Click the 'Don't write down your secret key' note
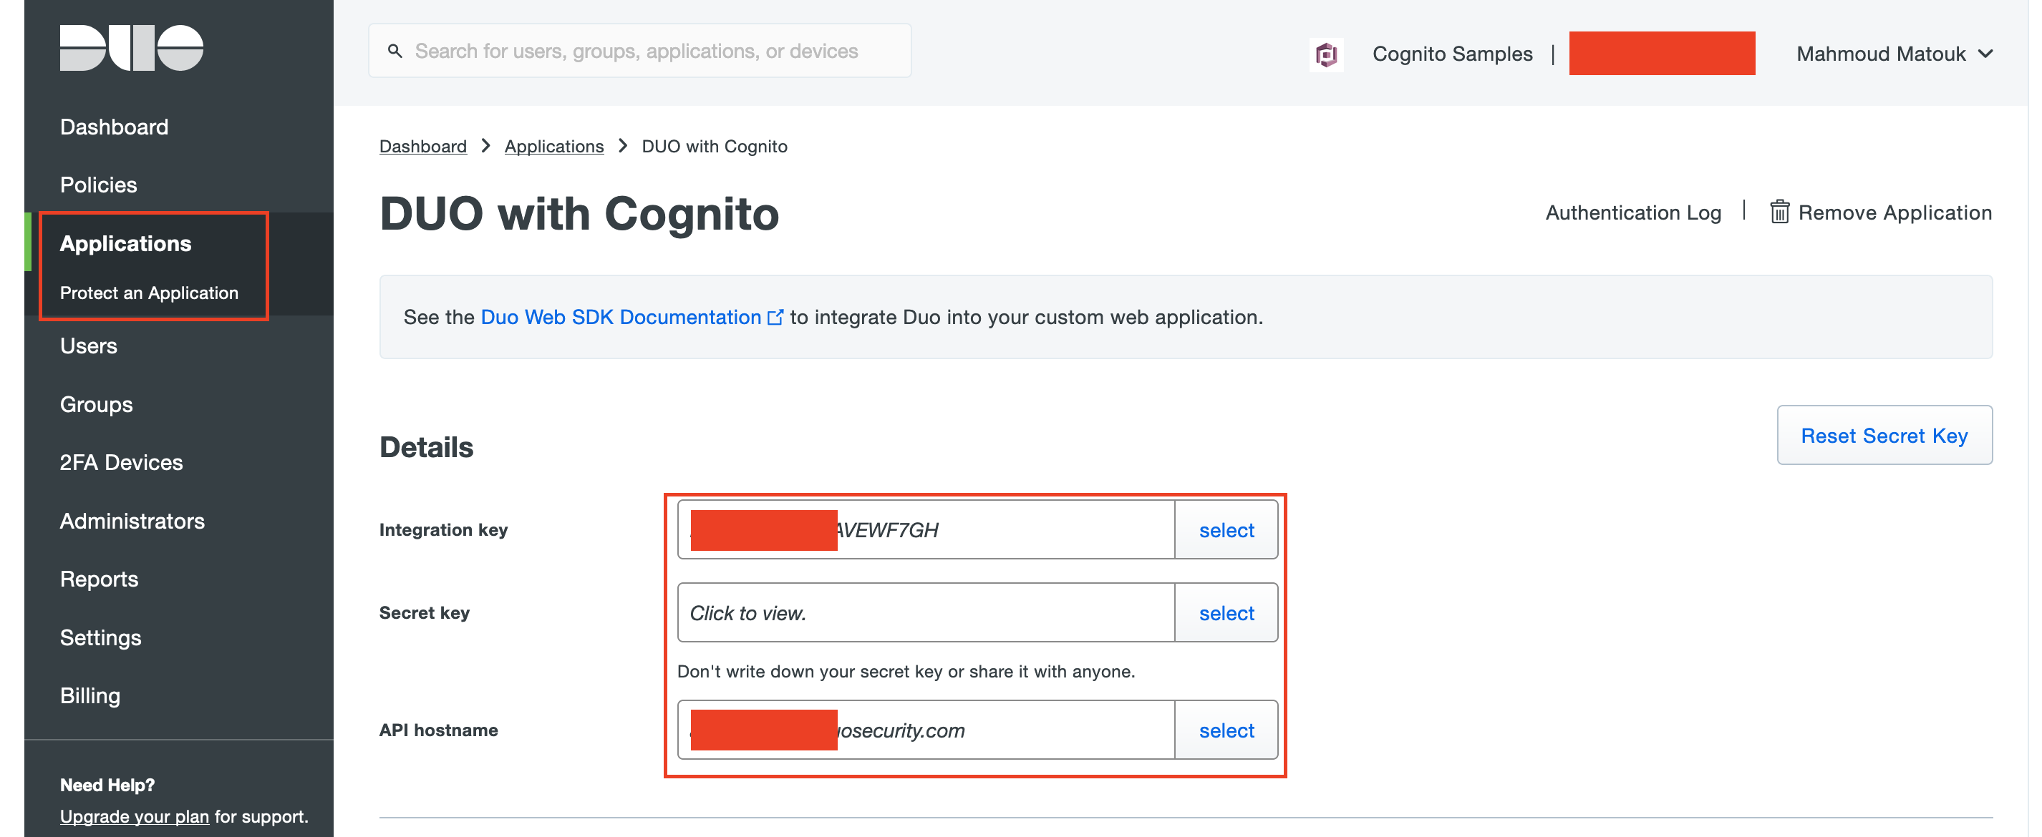This screenshot has height=837, width=2042. coord(906,672)
